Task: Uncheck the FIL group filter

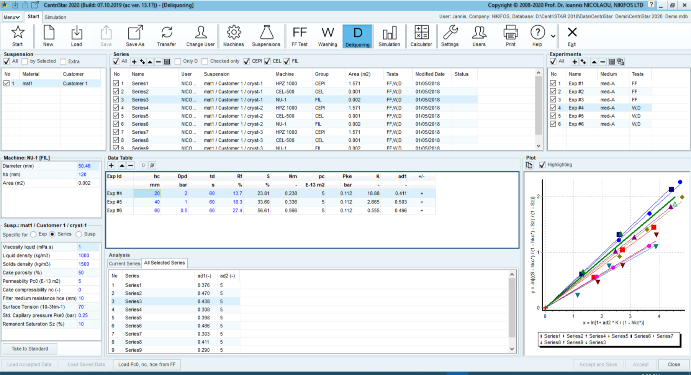Action: pos(287,61)
